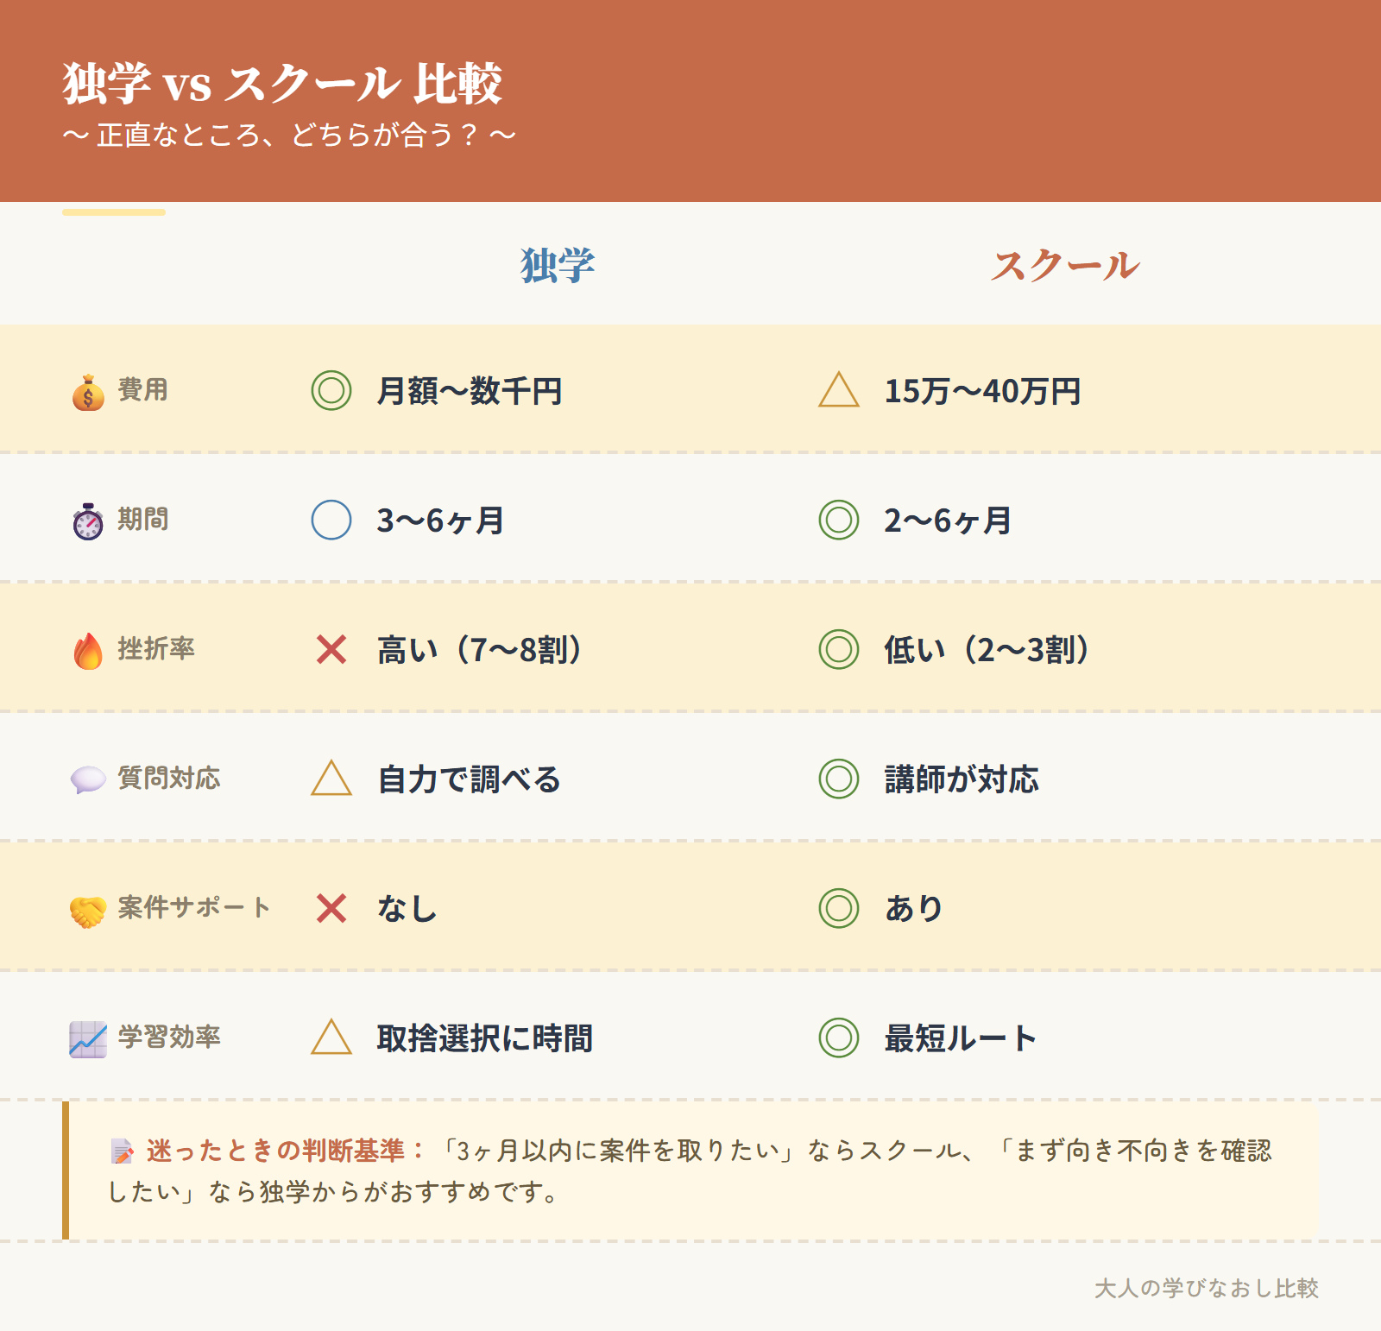The height and width of the screenshot is (1331, 1381).
Task: Select the スクール column heading
Action: pos(1065,265)
